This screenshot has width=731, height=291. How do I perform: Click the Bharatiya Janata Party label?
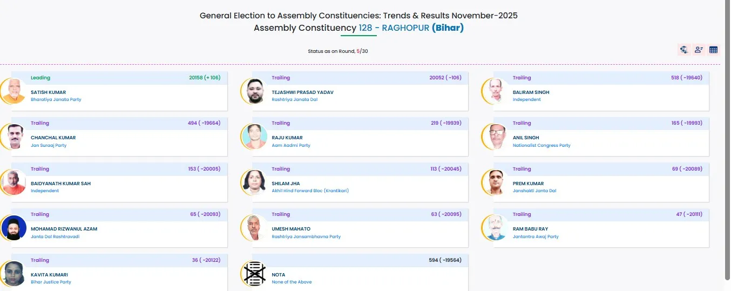(56, 100)
